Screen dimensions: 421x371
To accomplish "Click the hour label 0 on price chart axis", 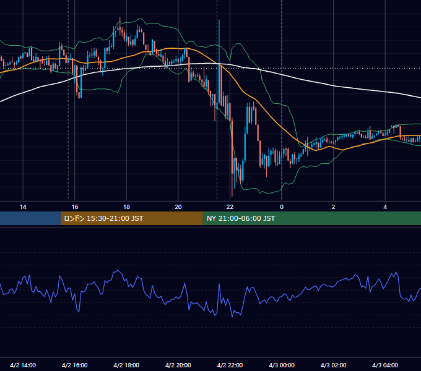I will [282, 207].
